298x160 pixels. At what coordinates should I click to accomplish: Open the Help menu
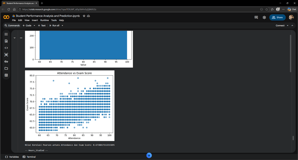(x=61, y=20)
